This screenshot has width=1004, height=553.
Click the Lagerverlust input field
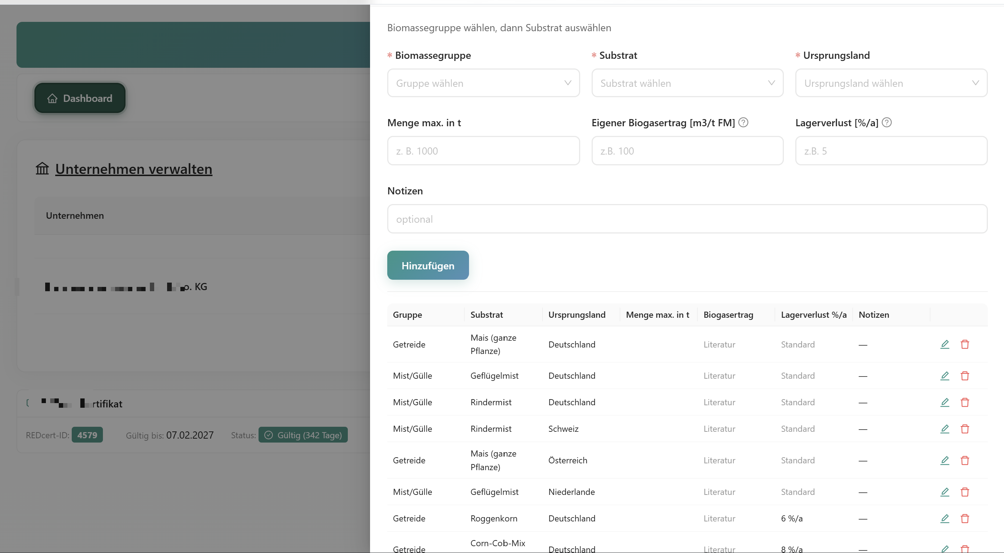click(891, 151)
